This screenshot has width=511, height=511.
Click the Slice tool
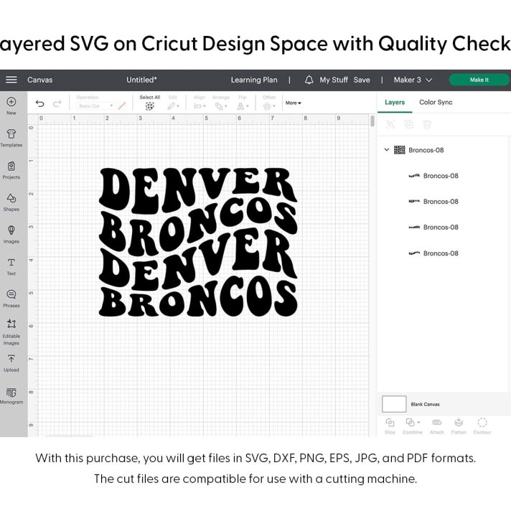pyautogui.click(x=390, y=426)
